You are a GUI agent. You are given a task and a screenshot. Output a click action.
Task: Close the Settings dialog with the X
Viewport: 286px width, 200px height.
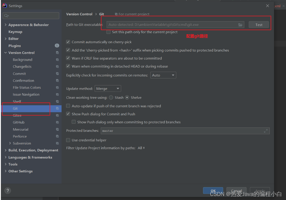point(267,6)
